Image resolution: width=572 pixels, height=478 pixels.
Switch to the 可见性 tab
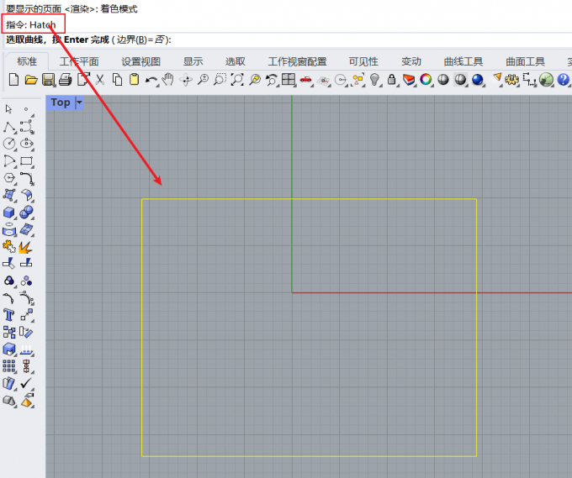click(x=363, y=61)
